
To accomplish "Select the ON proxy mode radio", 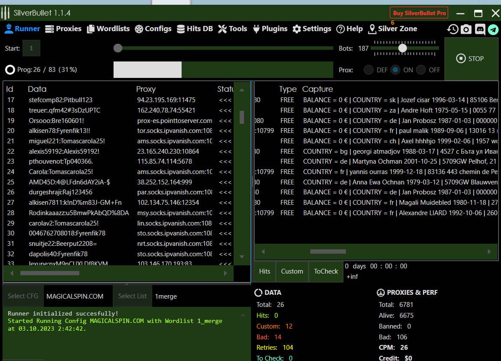I will [x=395, y=70].
